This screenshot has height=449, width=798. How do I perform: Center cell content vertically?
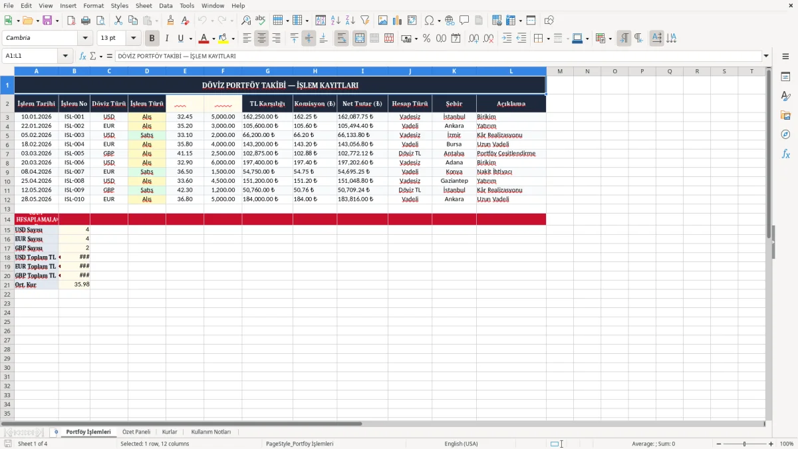(309, 39)
